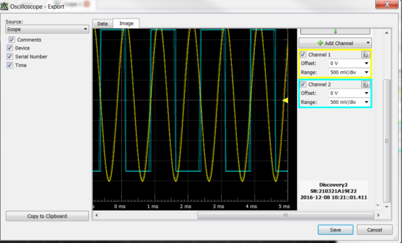Switch to the Data tab

click(103, 23)
